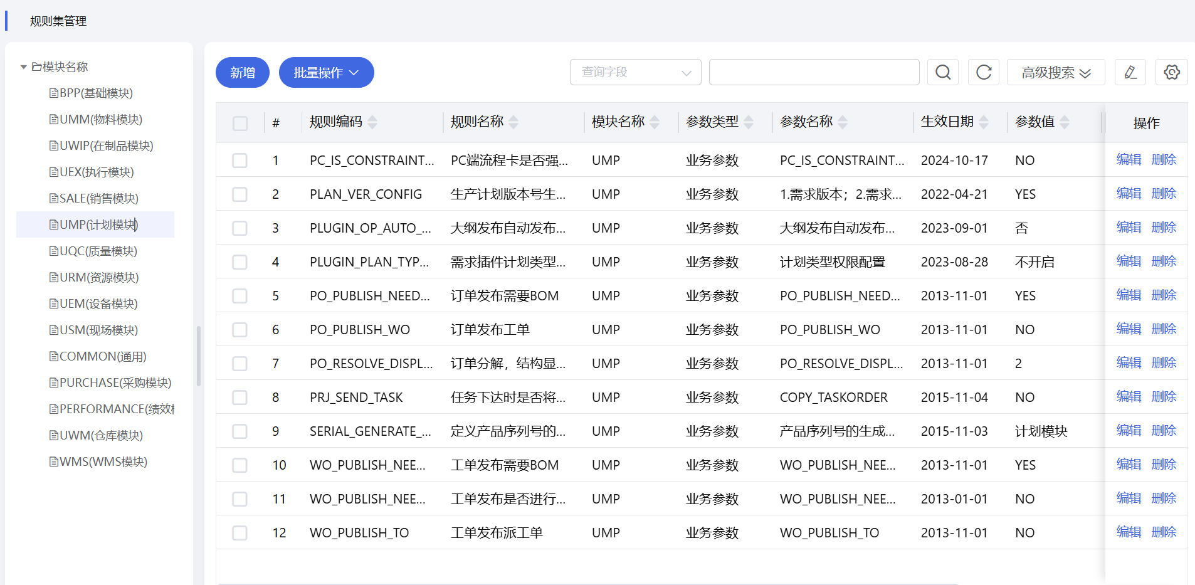Click the refresh icon button
Image resolution: width=1195 pixels, height=585 pixels.
tap(983, 73)
